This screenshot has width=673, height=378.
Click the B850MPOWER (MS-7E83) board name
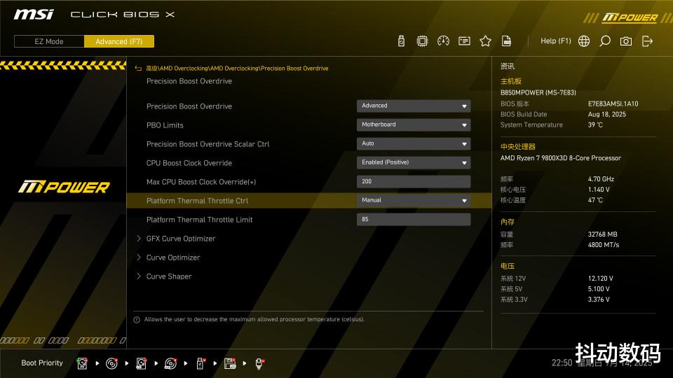point(538,92)
